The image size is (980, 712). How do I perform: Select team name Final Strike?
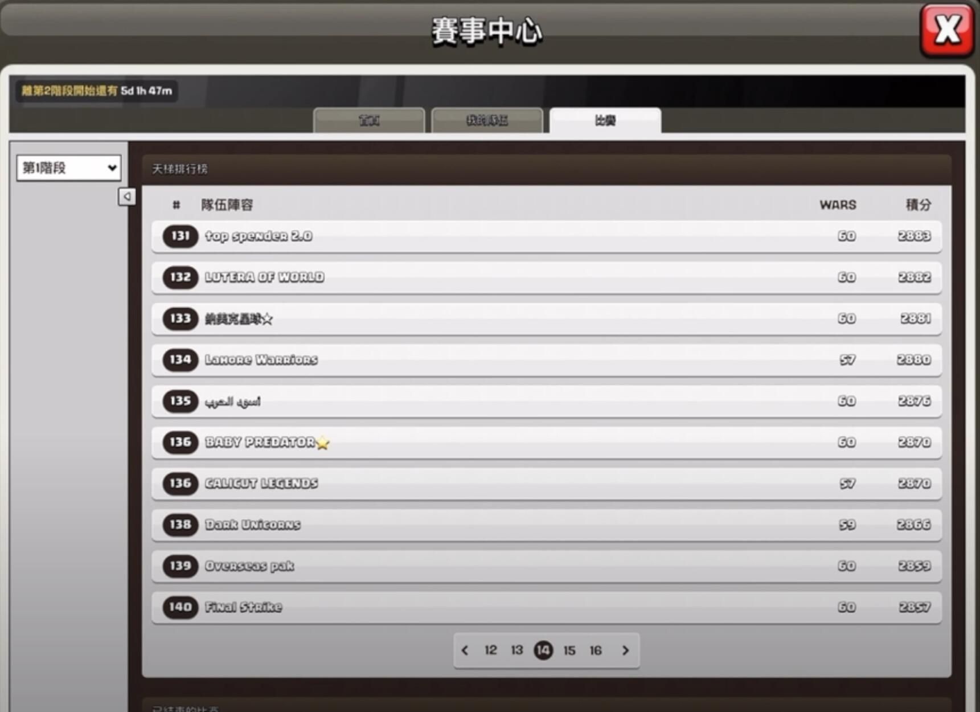coord(243,607)
